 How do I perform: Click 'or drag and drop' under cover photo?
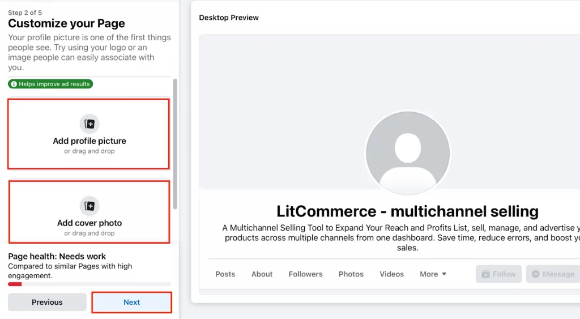[x=89, y=233]
